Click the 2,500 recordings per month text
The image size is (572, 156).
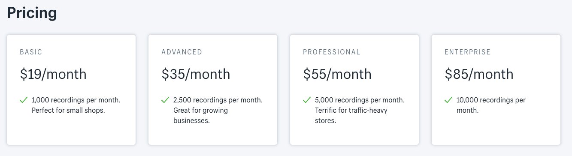(x=218, y=100)
